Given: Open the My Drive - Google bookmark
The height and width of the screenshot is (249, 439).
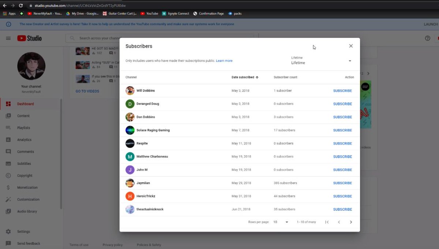Looking at the screenshot, I should (83, 13).
